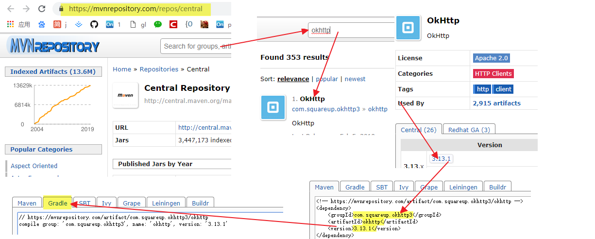
Task: Click the OkHttp search result square icon
Action: (x=273, y=107)
